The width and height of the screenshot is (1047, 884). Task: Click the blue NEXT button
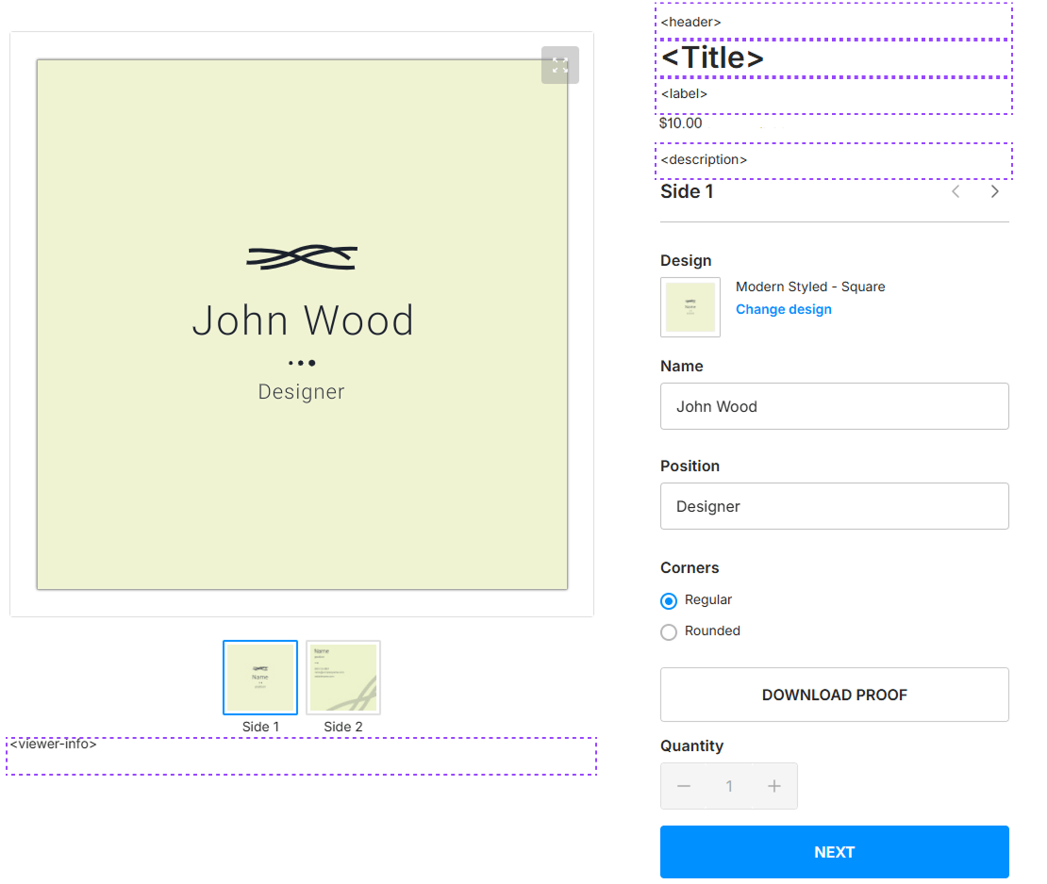pyautogui.click(x=834, y=852)
